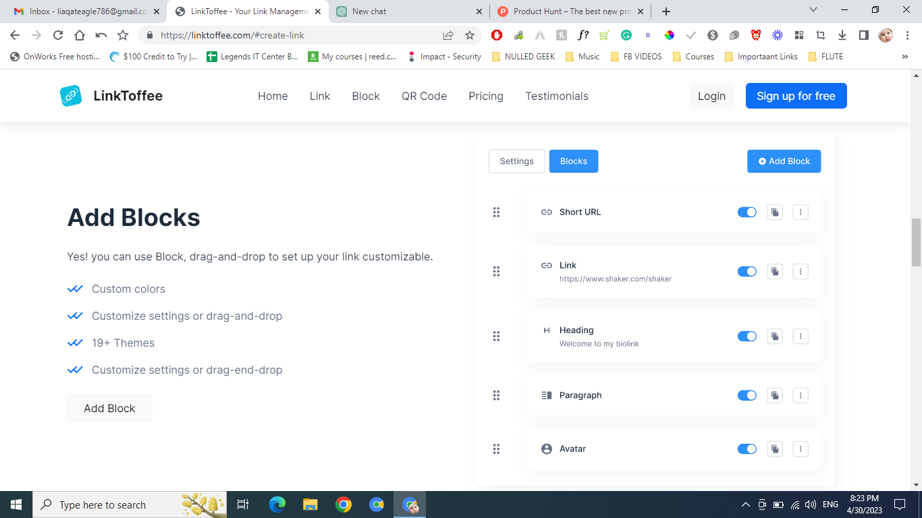Toggle off the Link block
Screen dimensions: 922x518
coord(747,271)
